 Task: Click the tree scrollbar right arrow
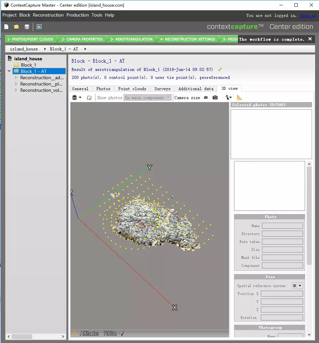pos(63,336)
